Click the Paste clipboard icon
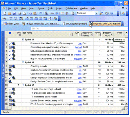This screenshot has width=130, height=117. tap(35, 13)
